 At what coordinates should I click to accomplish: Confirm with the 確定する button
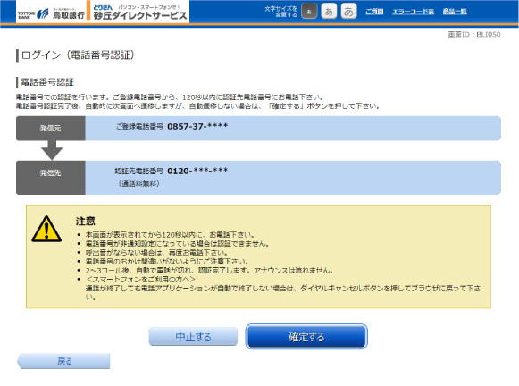click(306, 337)
